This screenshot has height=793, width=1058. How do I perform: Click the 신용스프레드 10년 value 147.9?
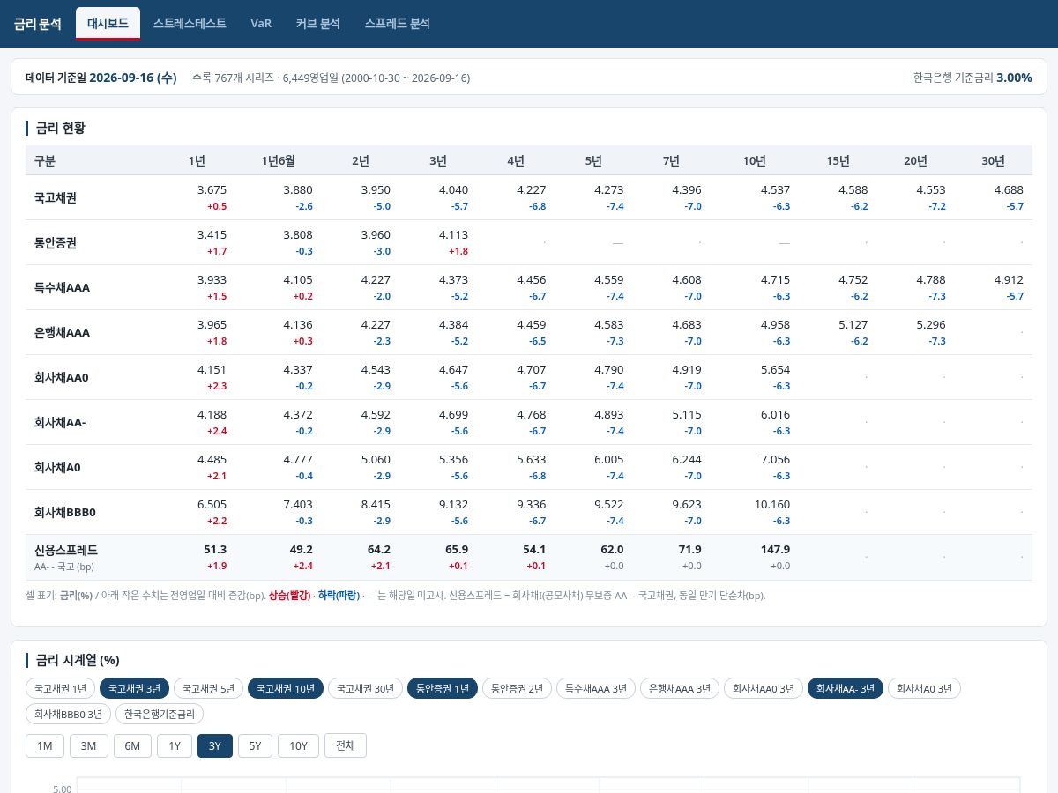(x=775, y=550)
